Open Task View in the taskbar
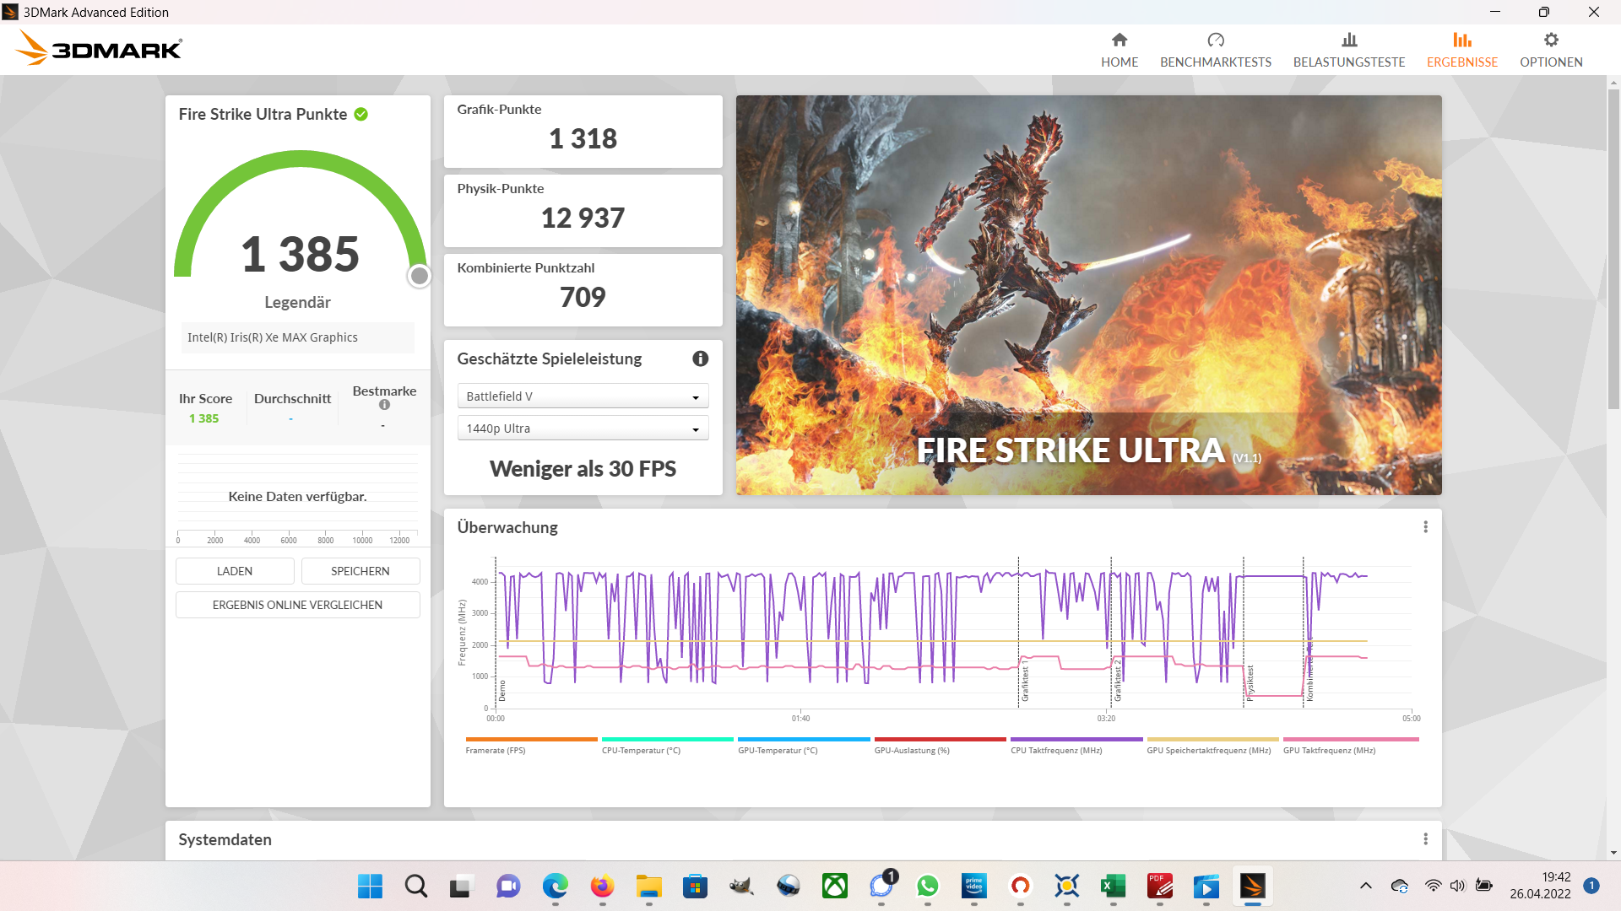The width and height of the screenshot is (1621, 911). (460, 886)
